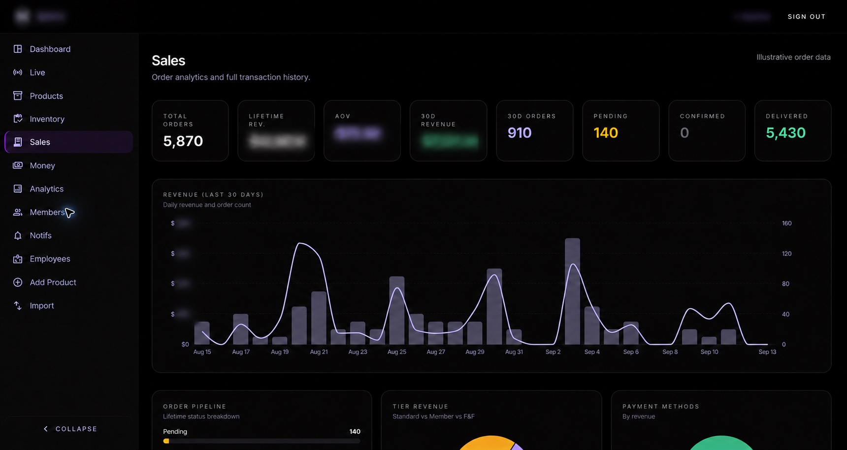
Task: Click the Money banknote icon
Action: pyautogui.click(x=18, y=165)
